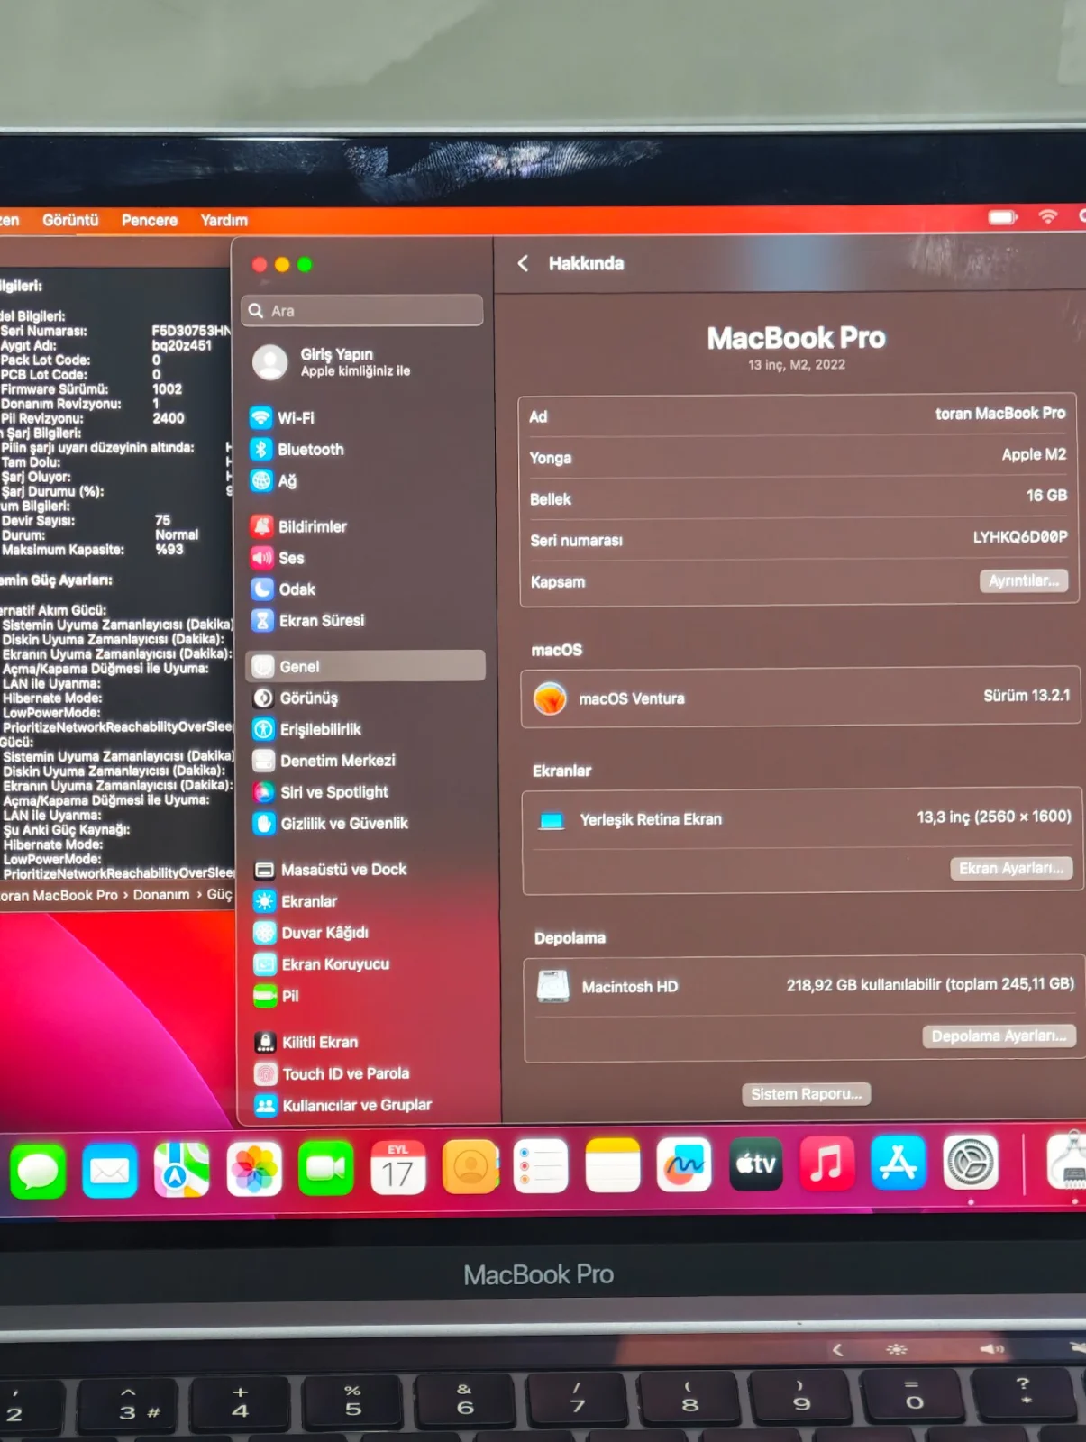Click the Macintosh HD storage row
Image resolution: width=1086 pixels, height=1442 pixels.
pyautogui.click(x=805, y=986)
